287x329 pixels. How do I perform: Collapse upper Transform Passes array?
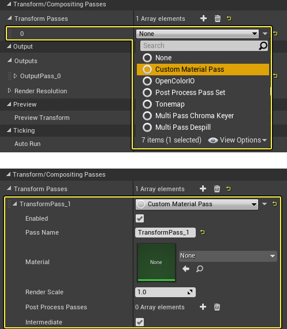[x=9, y=18]
